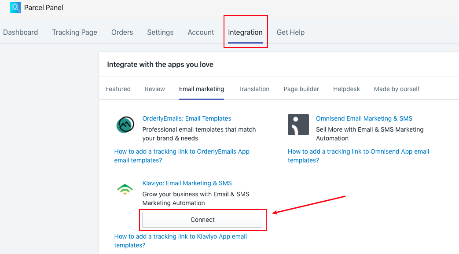Click the Parcel Panel app title

[44, 7]
